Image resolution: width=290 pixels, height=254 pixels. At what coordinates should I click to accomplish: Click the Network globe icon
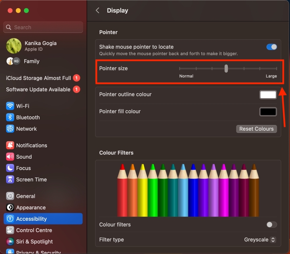pyautogui.click(x=10, y=129)
